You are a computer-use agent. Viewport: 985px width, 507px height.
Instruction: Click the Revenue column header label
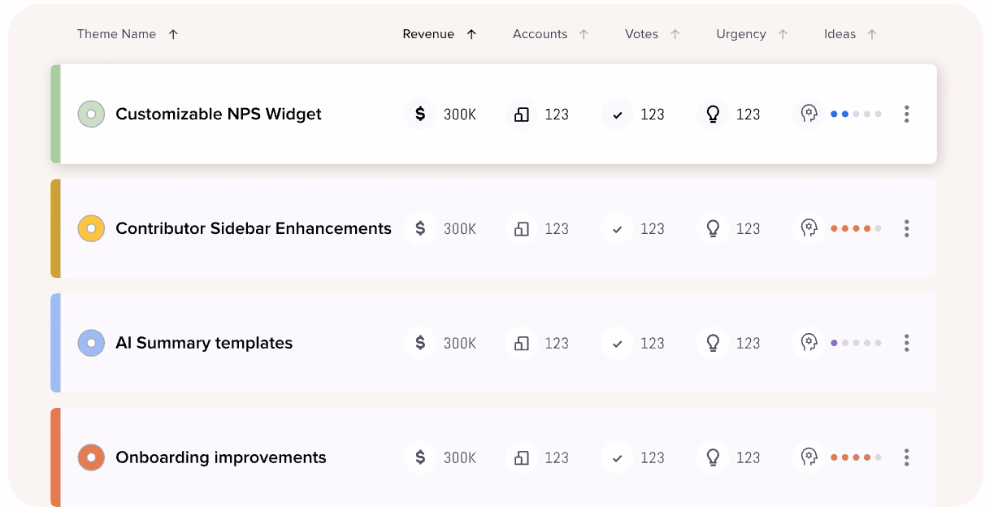tap(428, 34)
